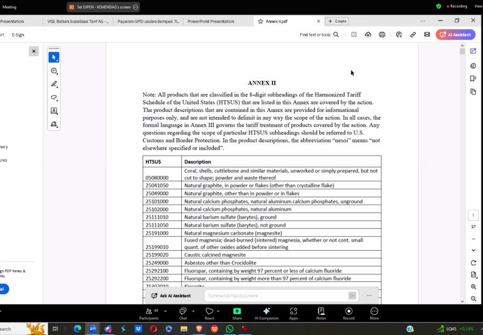Open the Zoom Chat panel
Screen dimensions: 483x335
point(183,314)
